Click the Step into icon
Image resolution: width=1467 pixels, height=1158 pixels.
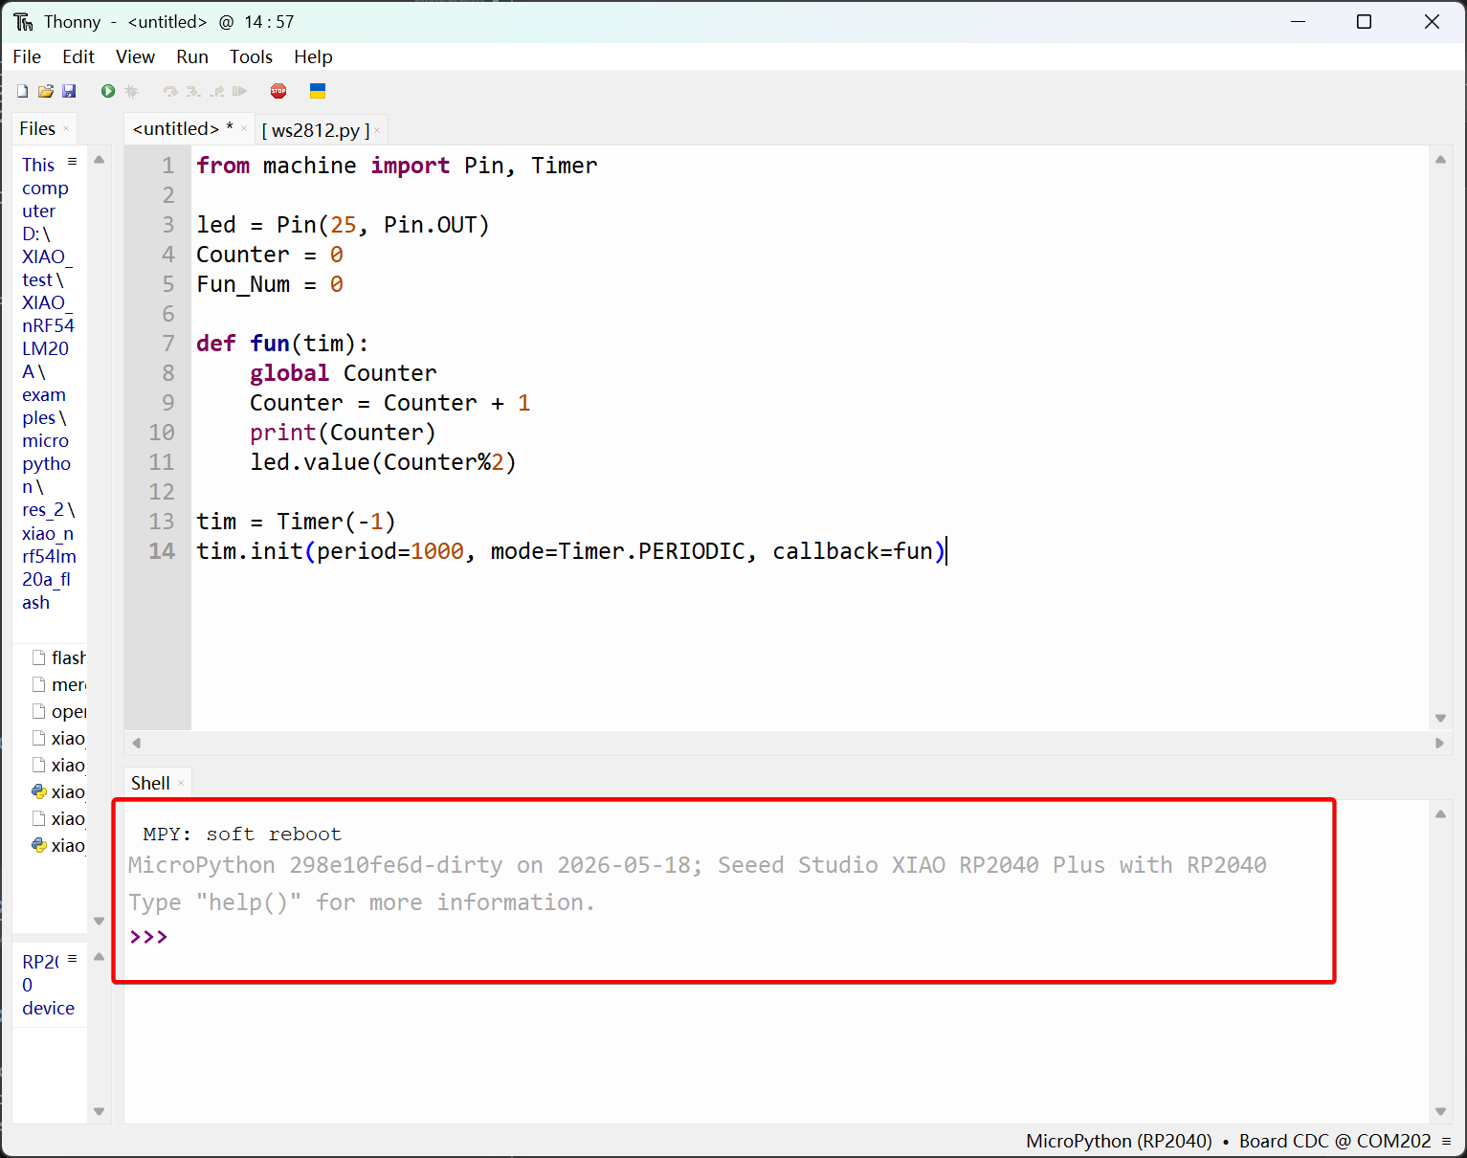point(193,91)
